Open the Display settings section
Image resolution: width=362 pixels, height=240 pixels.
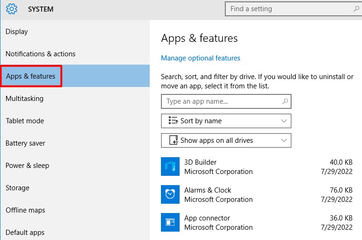pos(17,32)
